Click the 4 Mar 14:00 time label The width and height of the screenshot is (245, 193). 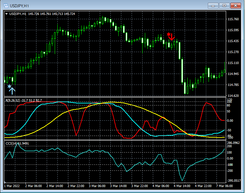pos(182,186)
